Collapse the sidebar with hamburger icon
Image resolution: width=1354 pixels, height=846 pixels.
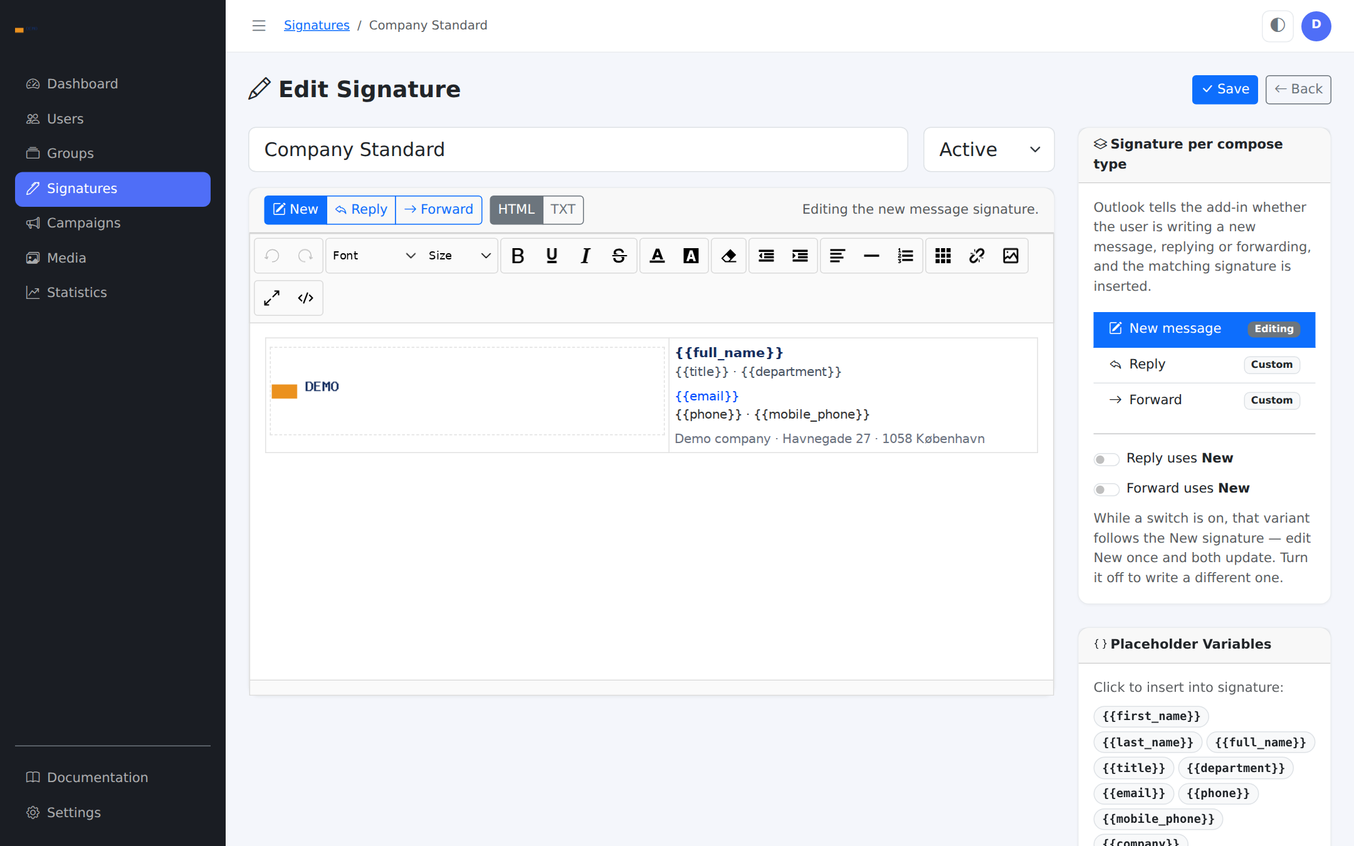point(259,26)
